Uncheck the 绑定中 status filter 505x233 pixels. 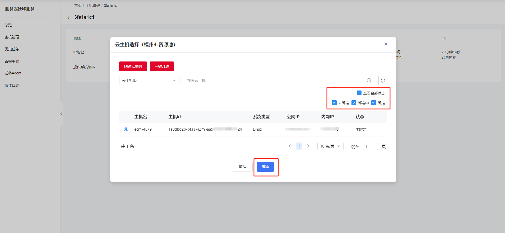click(x=354, y=103)
